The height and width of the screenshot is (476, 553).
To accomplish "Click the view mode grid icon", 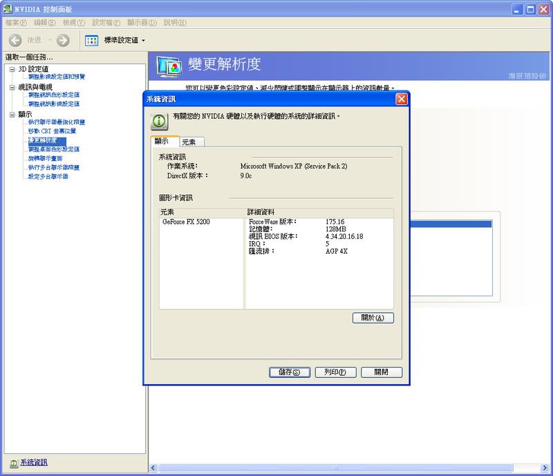I will [92, 41].
